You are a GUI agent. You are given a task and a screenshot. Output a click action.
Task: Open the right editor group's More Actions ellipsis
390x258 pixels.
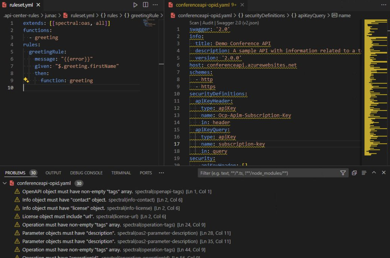pyautogui.click(x=384, y=5)
